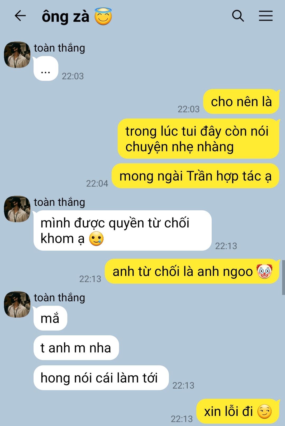Click the chat scrollbar handle

(x=283, y=277)
